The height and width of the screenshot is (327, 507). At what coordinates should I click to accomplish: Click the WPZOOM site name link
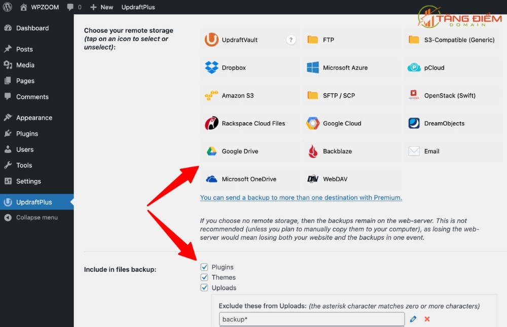click(x=45, y=7)
